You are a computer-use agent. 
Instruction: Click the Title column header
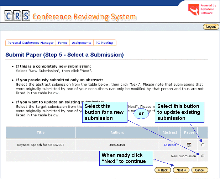click(41, 133)
